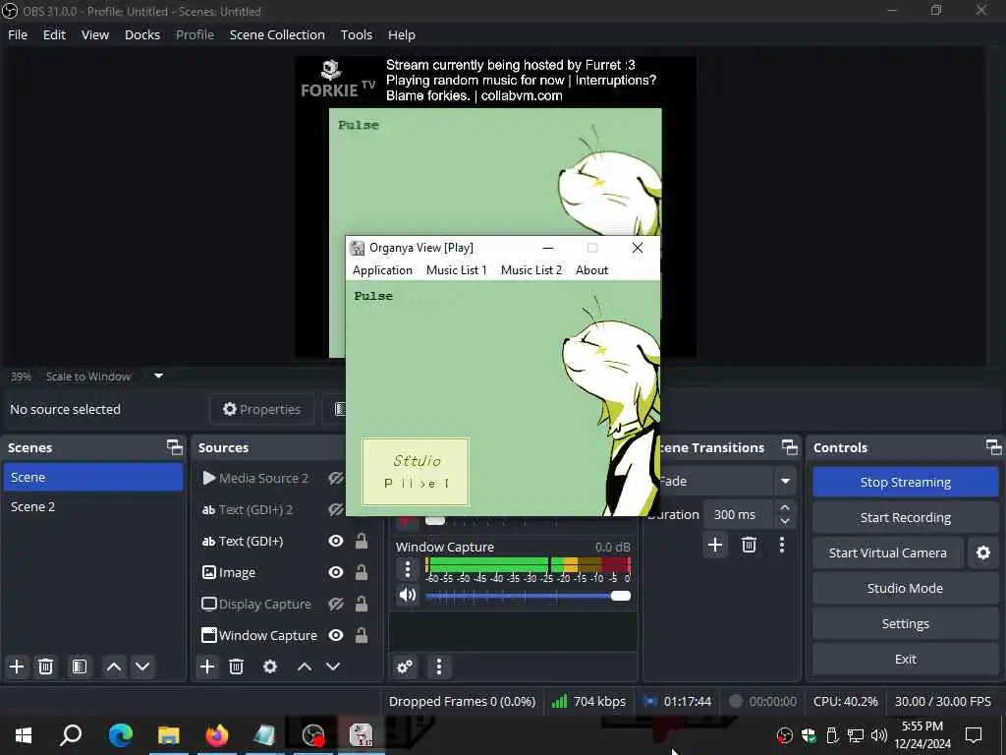1006x755 pixels.
Task: Show the Text (GDI+) 2 source
Action: click(336, 510)
